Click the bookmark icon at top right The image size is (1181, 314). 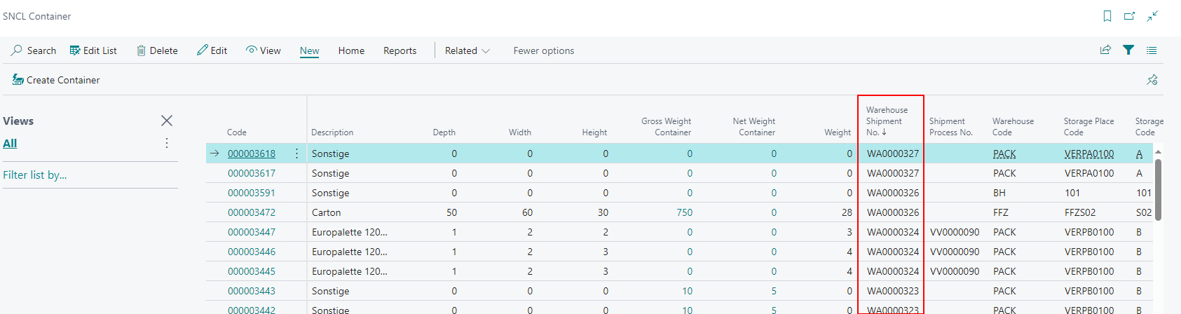(1107, 16)
